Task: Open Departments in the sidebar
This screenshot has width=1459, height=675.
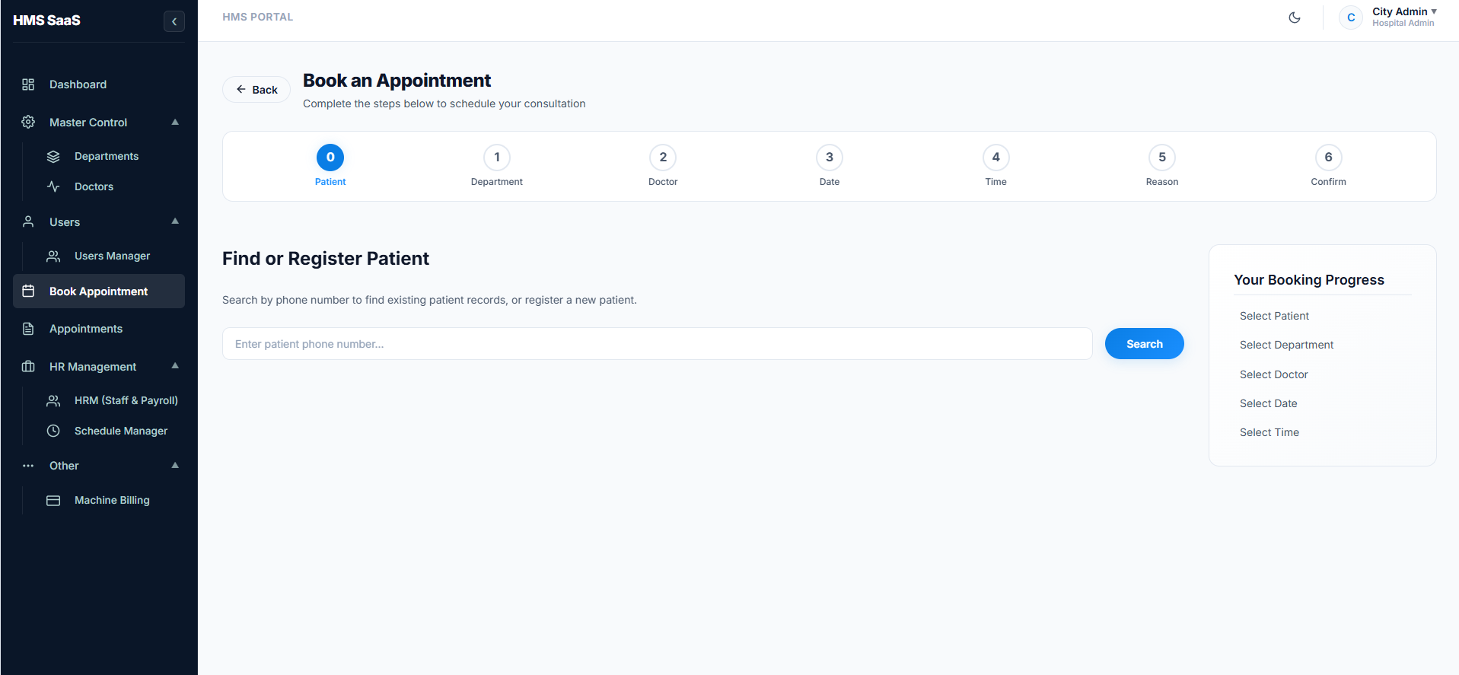Action: [106, 156]
